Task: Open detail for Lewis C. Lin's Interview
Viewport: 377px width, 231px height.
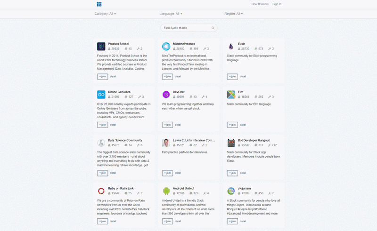Action: pos(178,173)
